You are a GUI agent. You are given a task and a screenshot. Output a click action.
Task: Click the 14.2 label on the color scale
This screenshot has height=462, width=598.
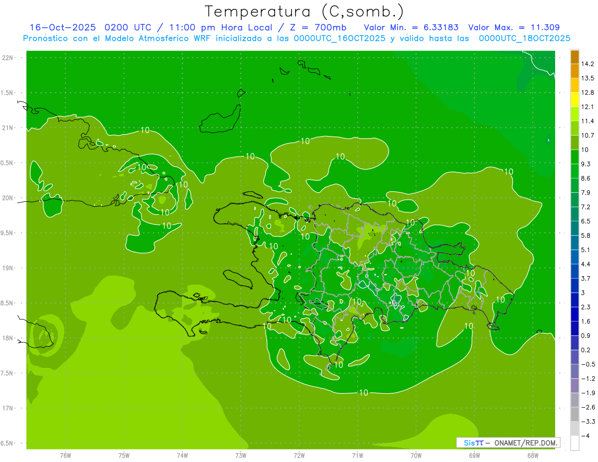pyautogui.click(x=587, y=64)
